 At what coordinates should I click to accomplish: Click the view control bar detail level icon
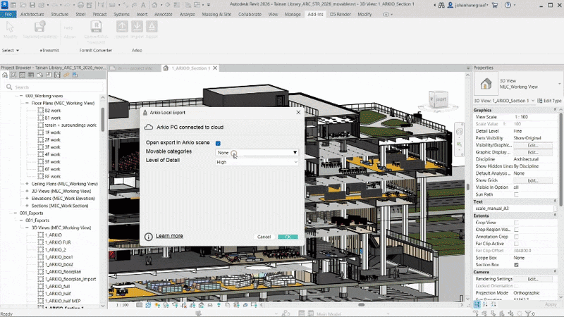point(139,305)
